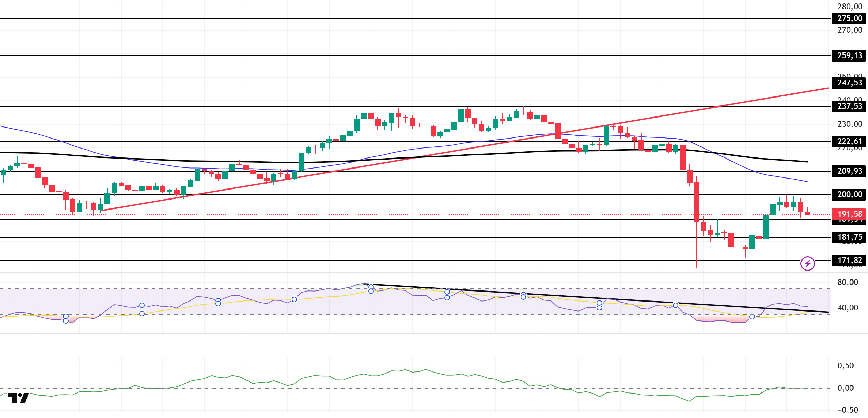This screenshot has width=868, height=418.
Task: Select the 181,75 price level label
Action: [x=849, y=237]
